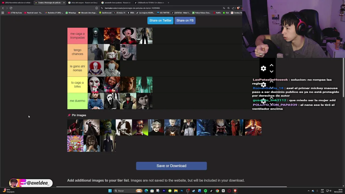Switch to Reseña de 'El Niño' tab

pos(149,3)
